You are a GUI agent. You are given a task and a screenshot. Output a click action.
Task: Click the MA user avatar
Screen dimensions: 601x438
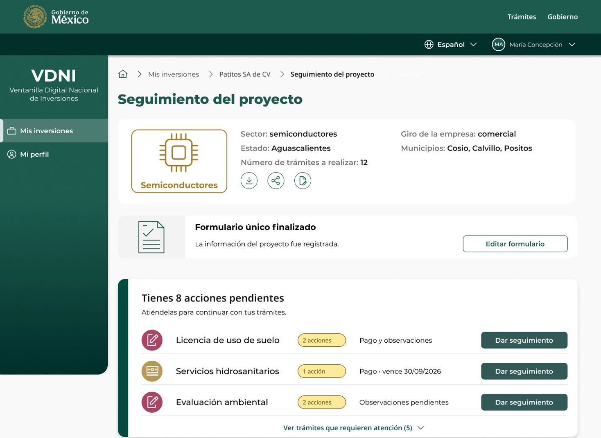tap(498, 45)
